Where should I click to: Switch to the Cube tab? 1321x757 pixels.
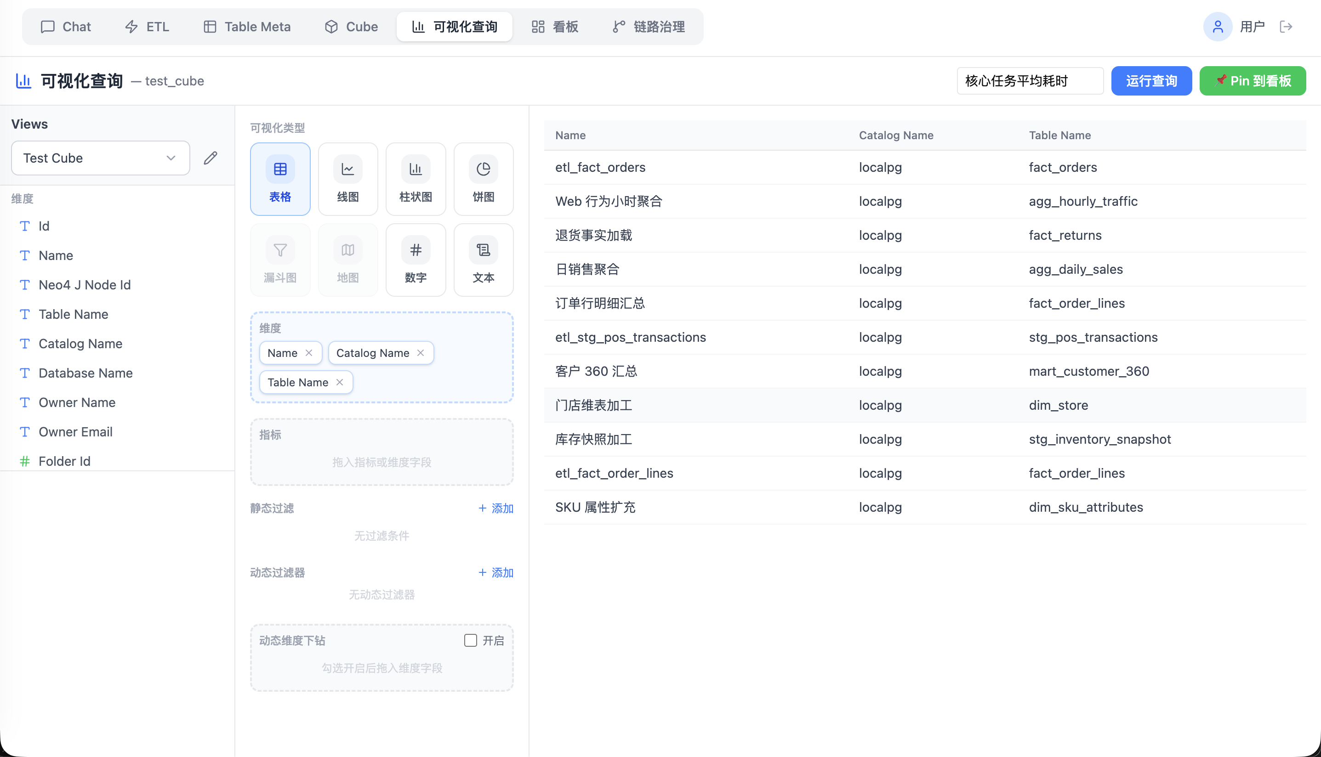pos(351,27)
